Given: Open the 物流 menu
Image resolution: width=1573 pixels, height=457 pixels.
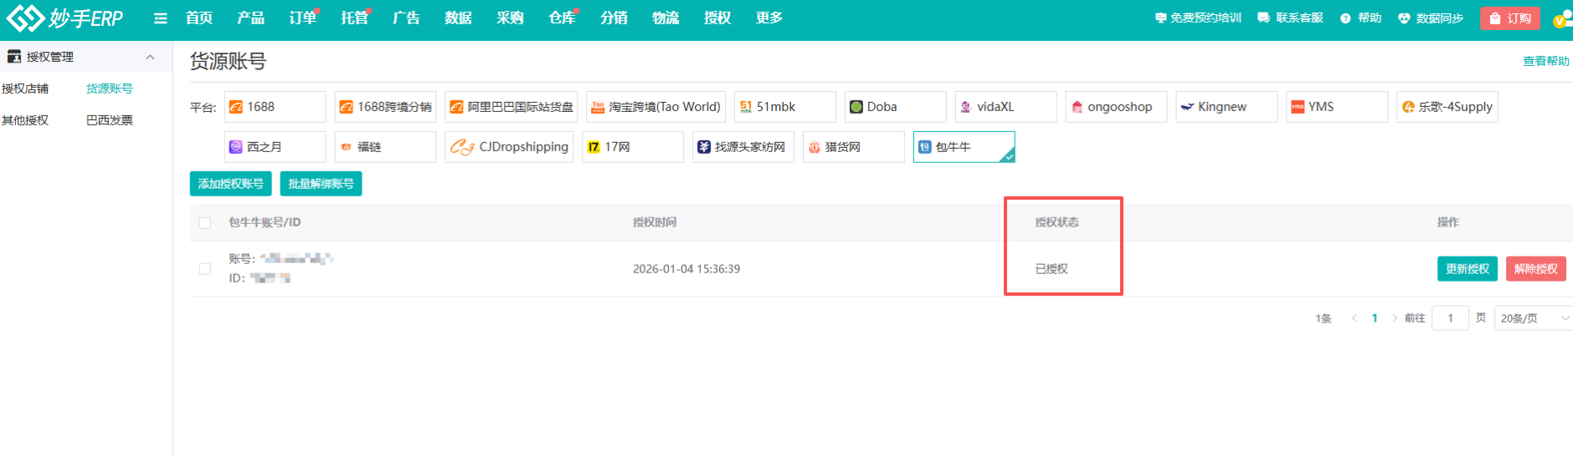Looking at the screenshot, I should click(x=666, y=18).
